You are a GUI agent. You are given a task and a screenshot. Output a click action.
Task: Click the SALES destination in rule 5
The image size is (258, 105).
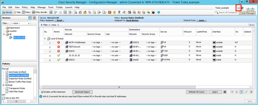136,60
